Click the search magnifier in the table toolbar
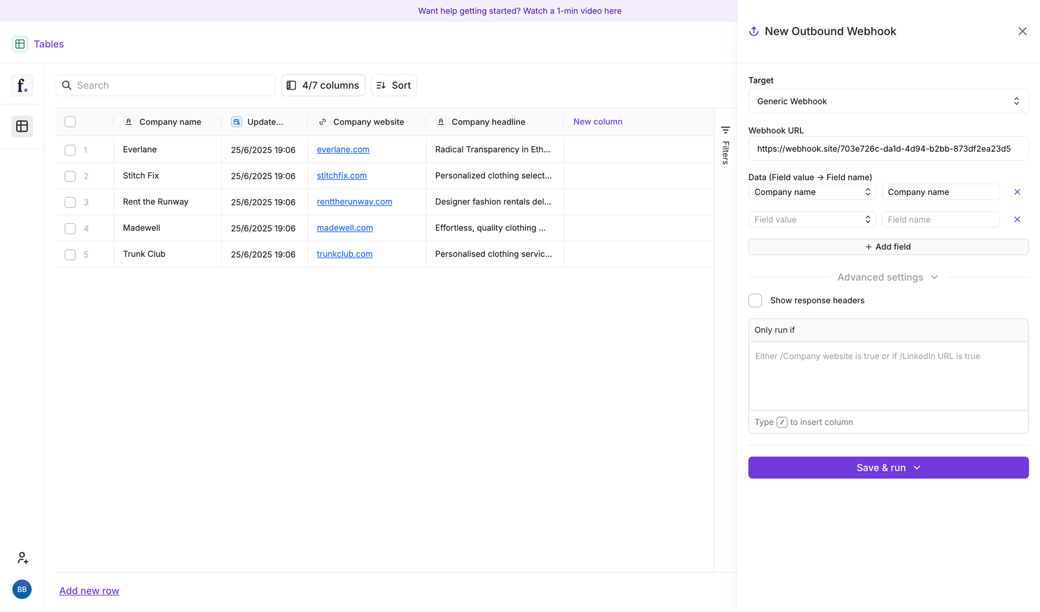 67,85
